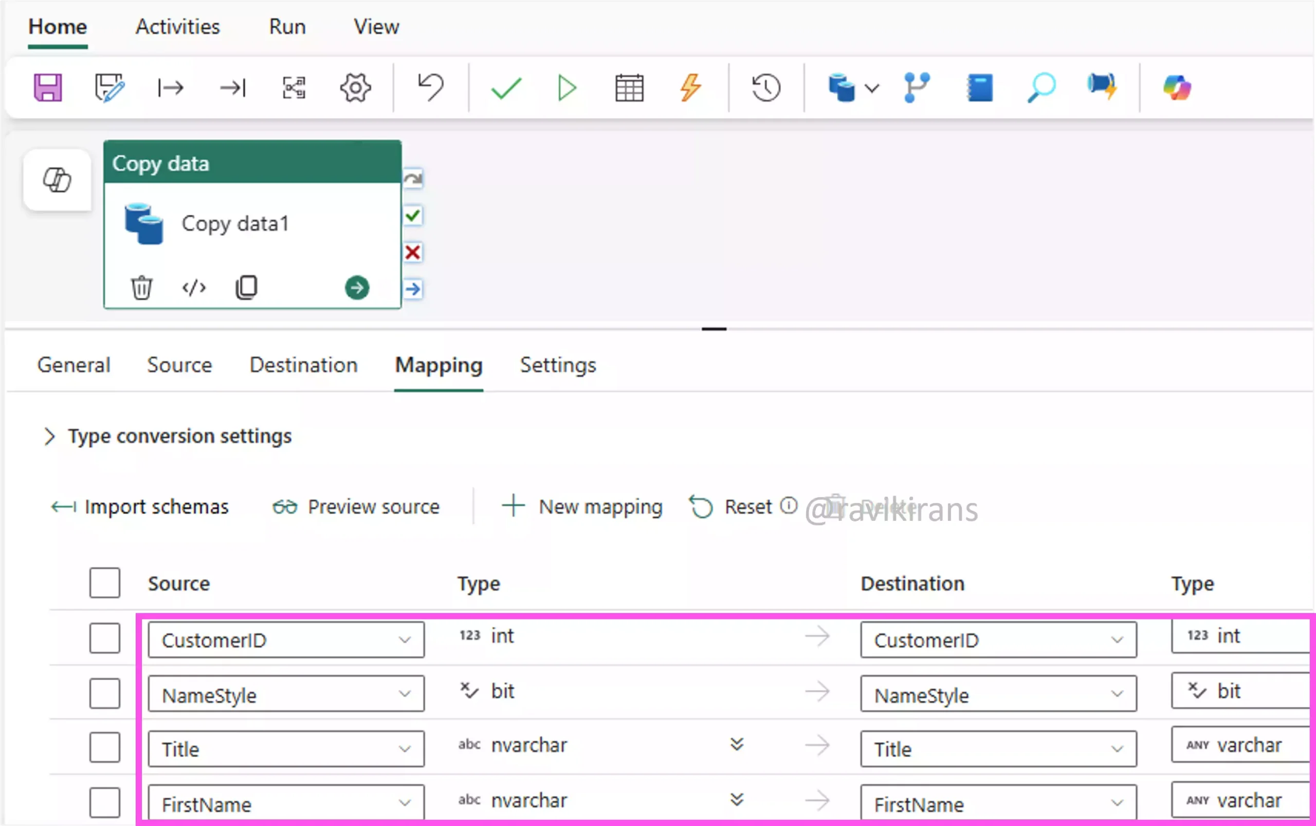Click the info icon next to Reset
This screenshot has width=1316, height=826.
click(789, 505)
